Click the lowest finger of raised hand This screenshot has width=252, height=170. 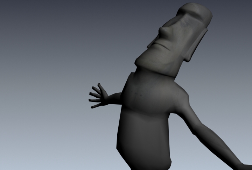(x=94, y=106)
